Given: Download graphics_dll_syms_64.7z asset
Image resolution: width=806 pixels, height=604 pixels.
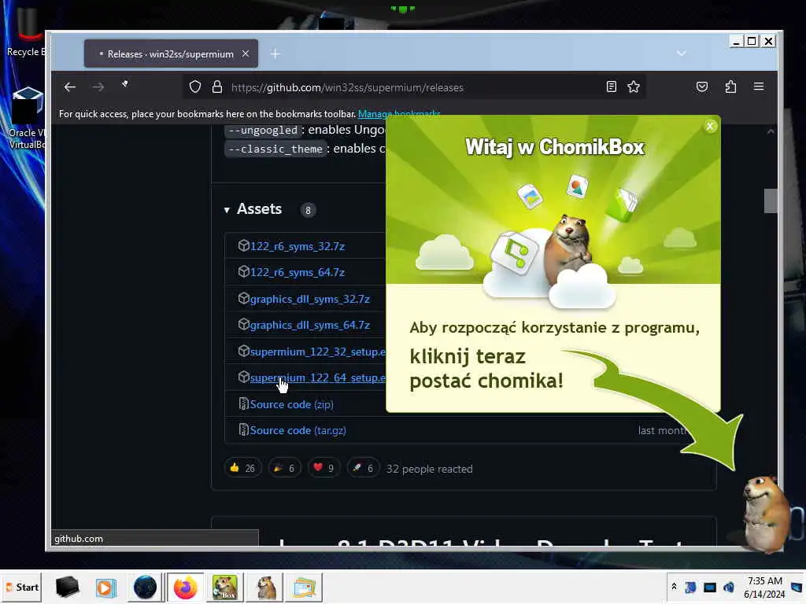Looking at the screenshot, I should 310,325.
